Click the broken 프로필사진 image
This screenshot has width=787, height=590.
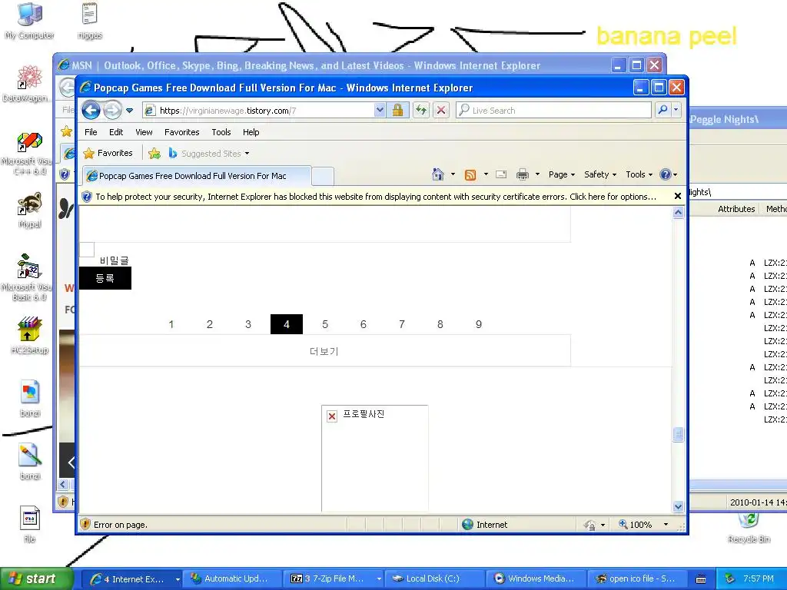pos(374,459)
